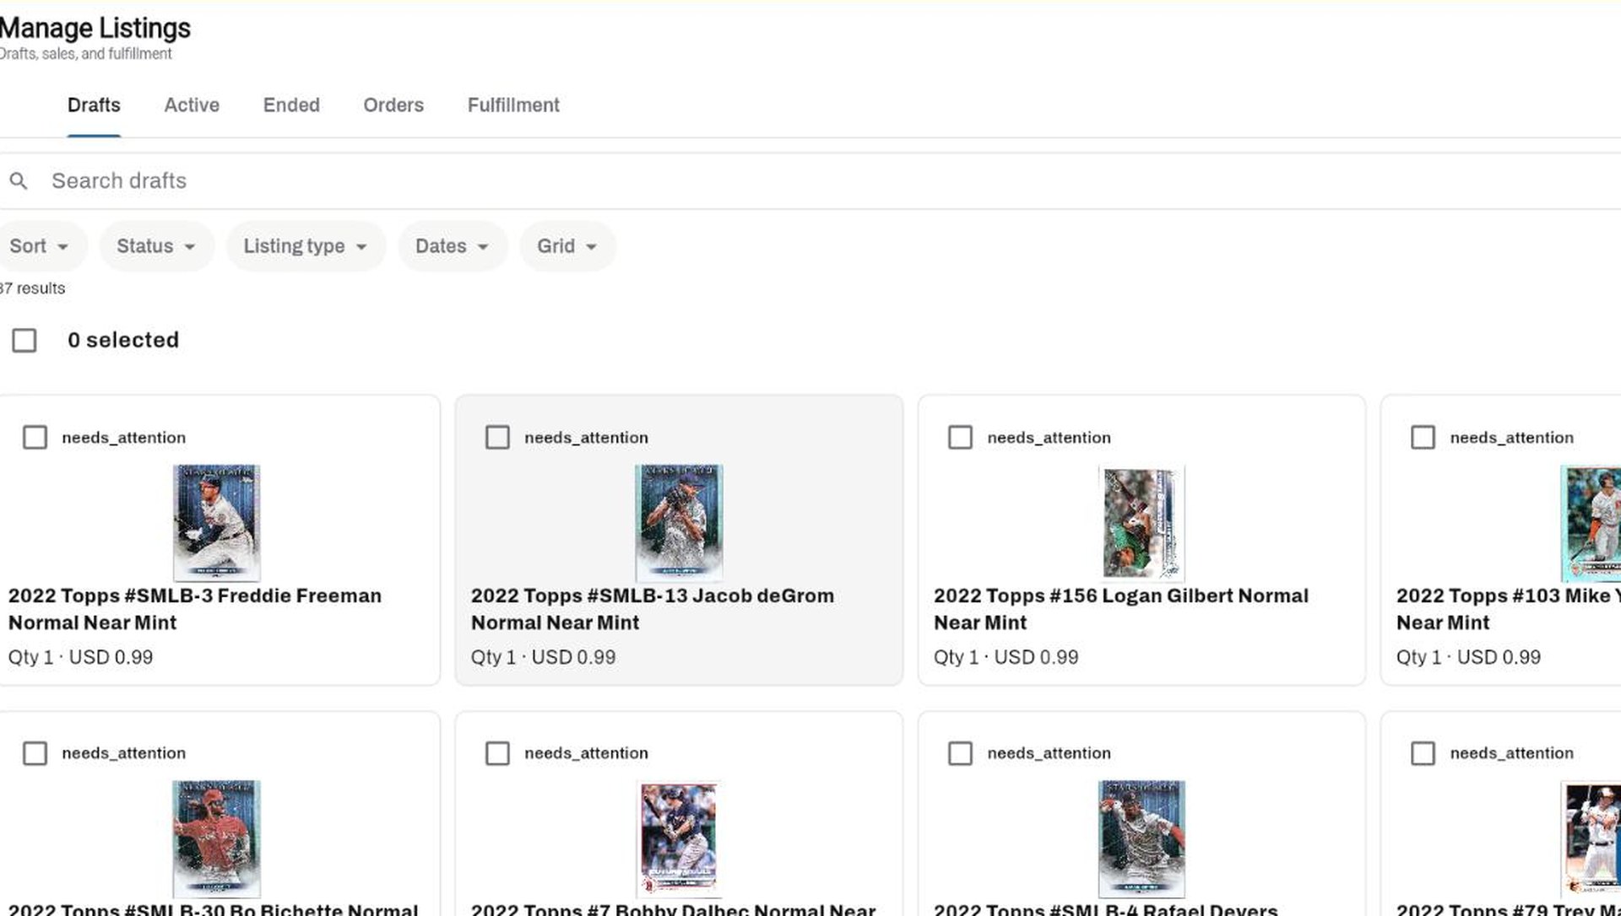Viewport: 1621px width, 916px height.
Task: Check the Bobby Dalbec listing checkbox
Action: point(497,753)
